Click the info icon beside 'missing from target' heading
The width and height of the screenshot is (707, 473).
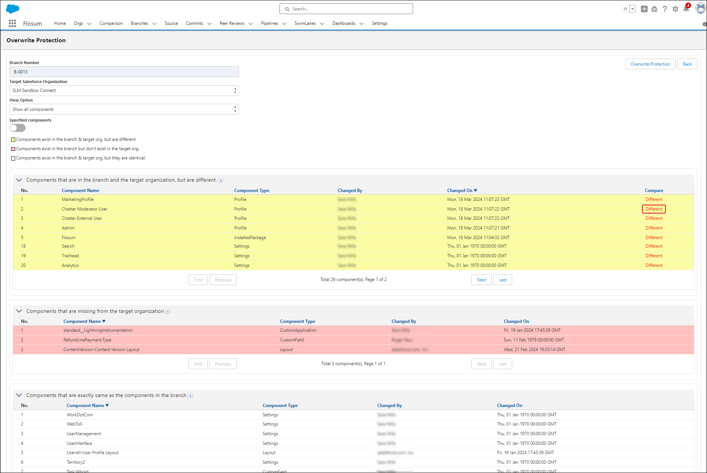pos(168,311)
